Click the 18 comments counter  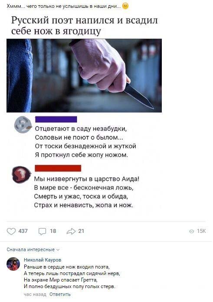pyautogui.click(x=53, y=231)
